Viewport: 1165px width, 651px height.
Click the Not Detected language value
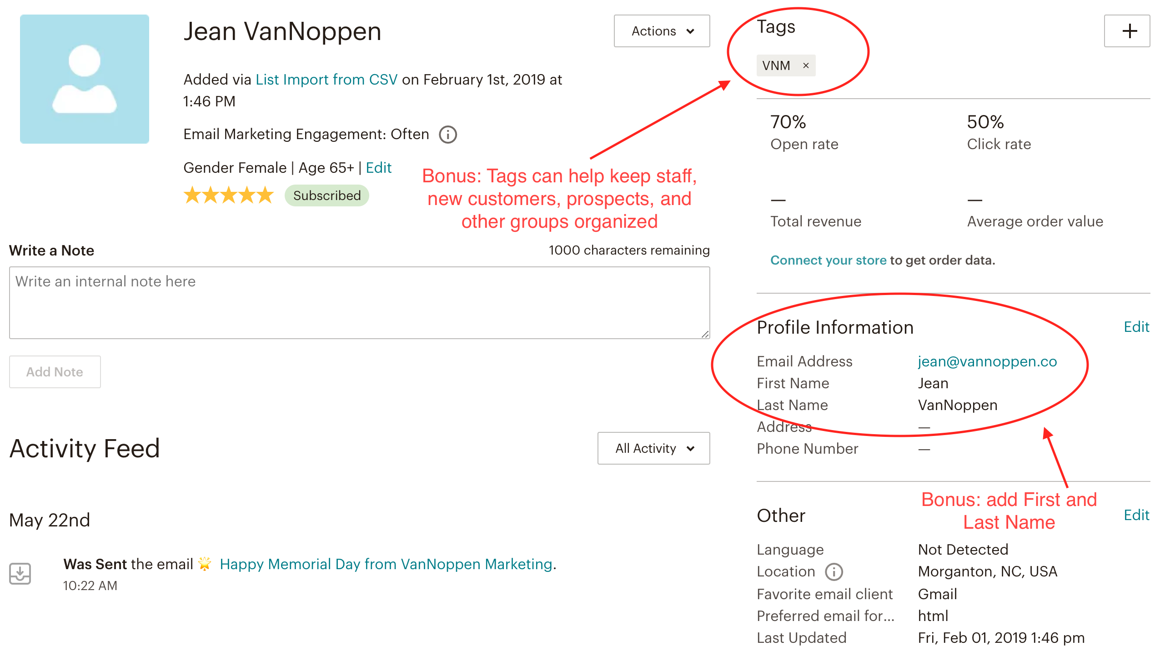pos(963,550)
